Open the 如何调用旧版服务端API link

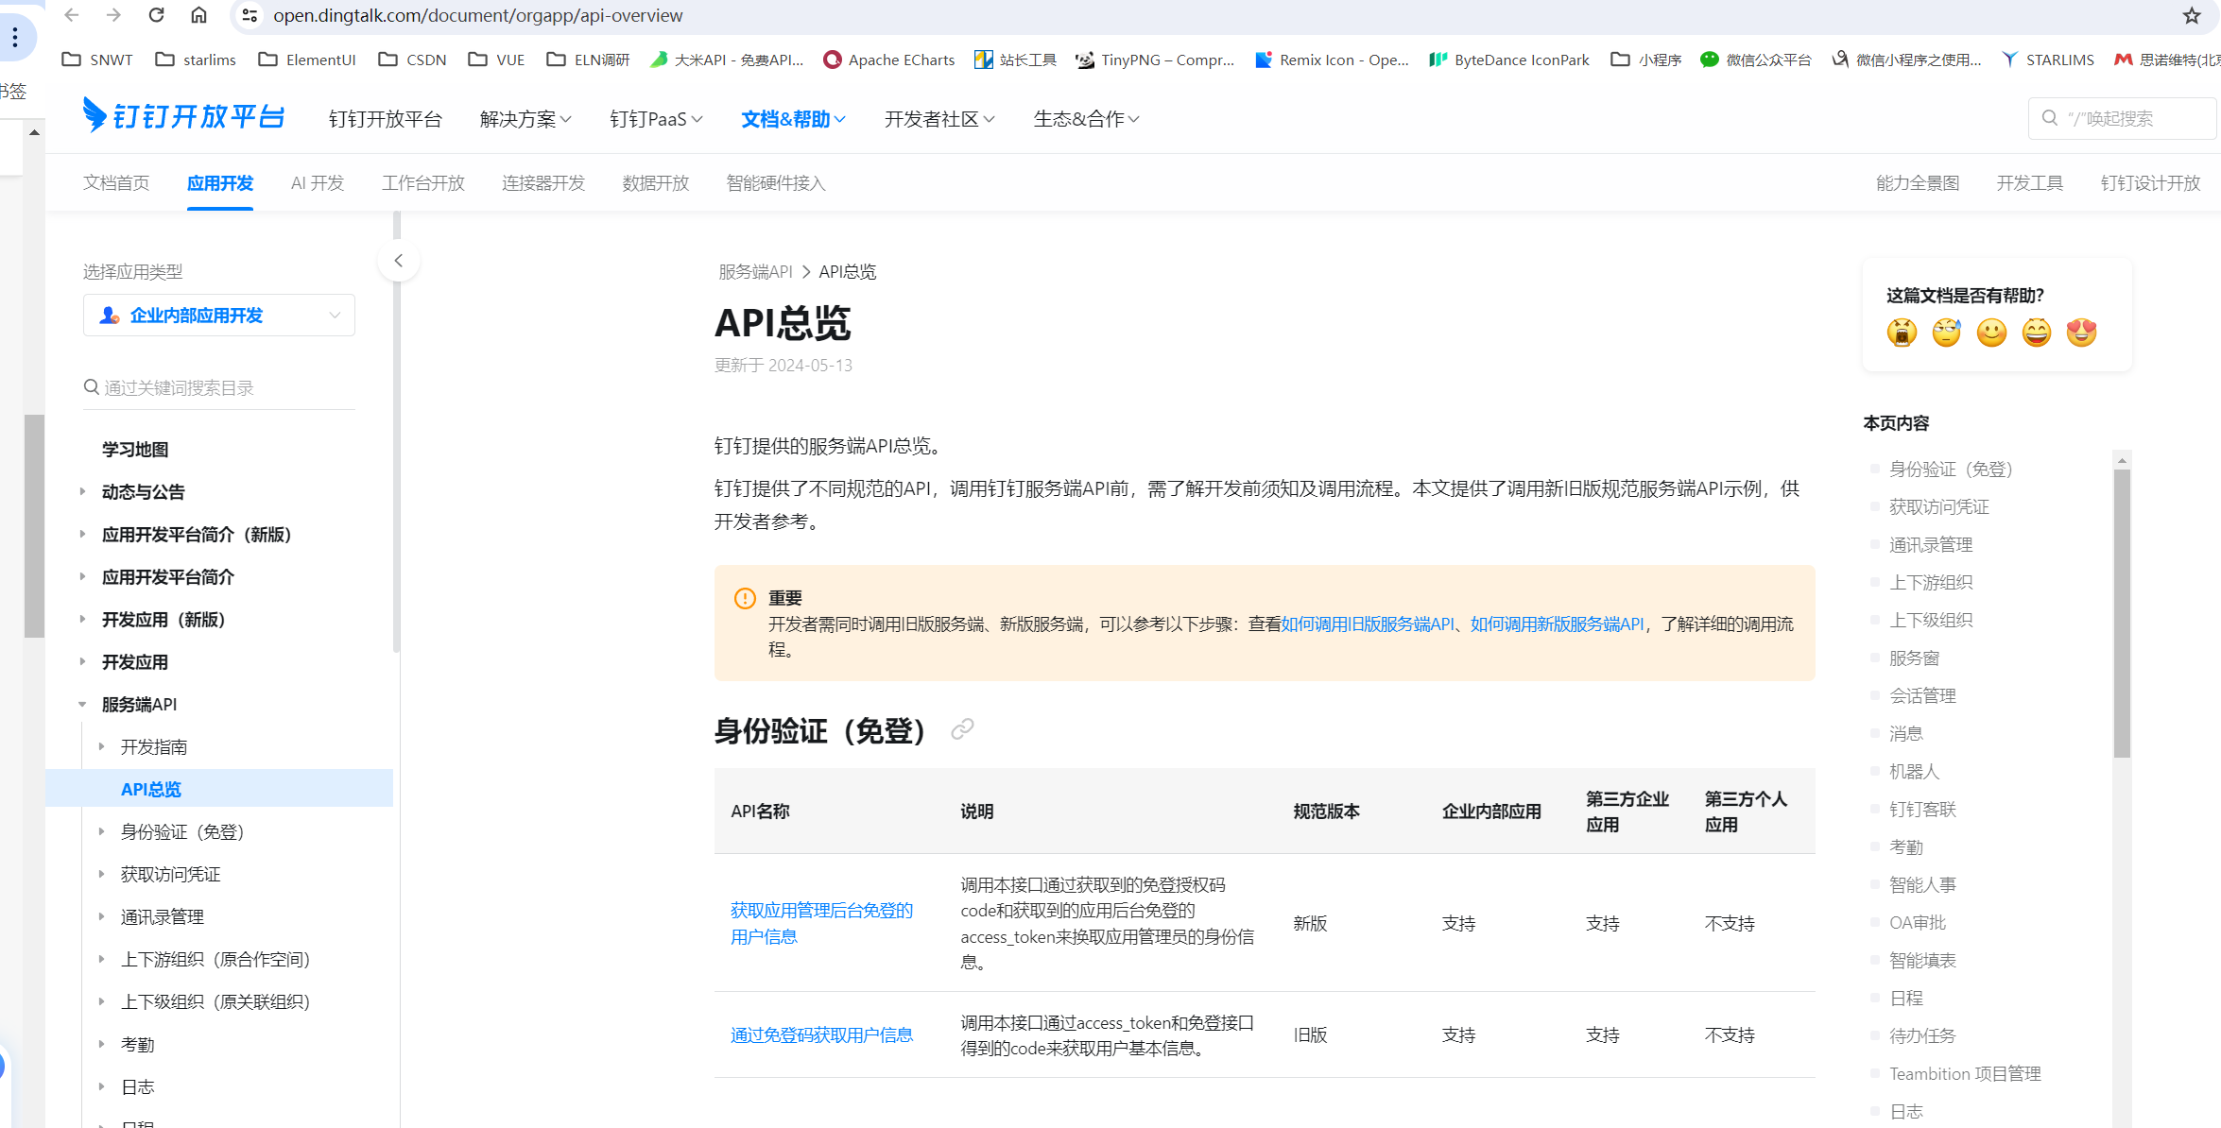pos(1368,624)
